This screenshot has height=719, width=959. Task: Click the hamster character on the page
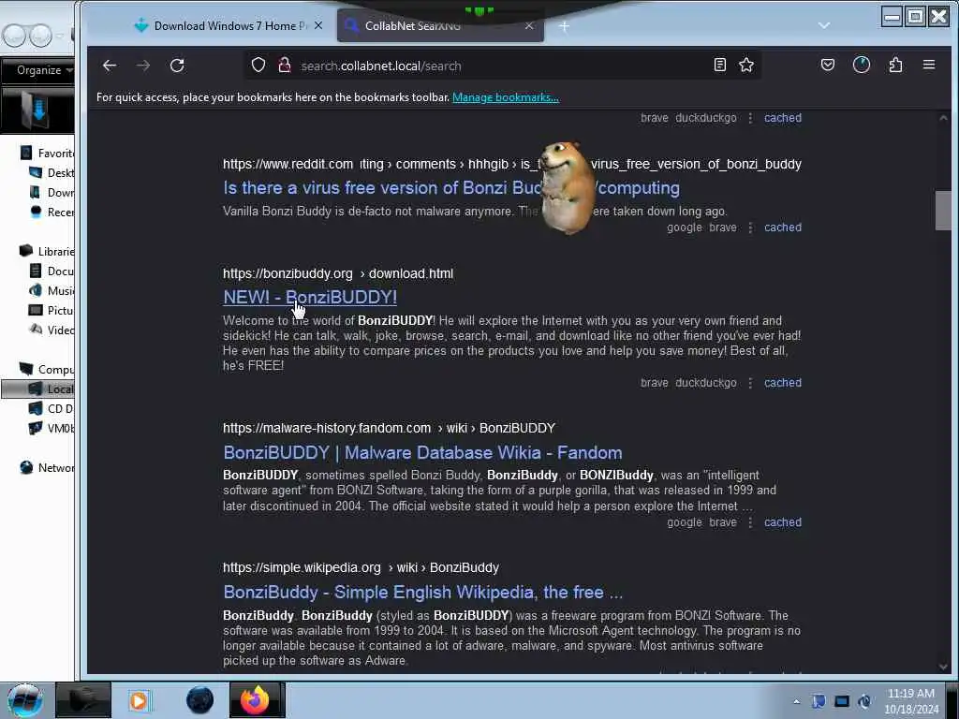[x=567, y=187]
